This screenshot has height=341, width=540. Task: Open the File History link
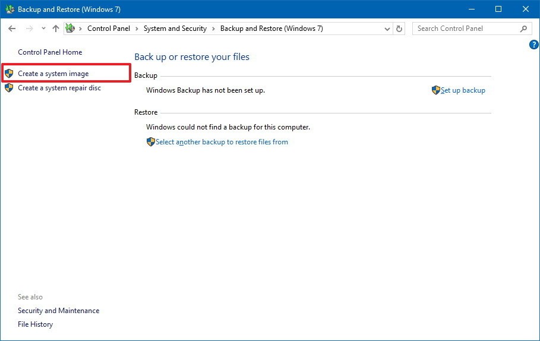click(35, 324)
